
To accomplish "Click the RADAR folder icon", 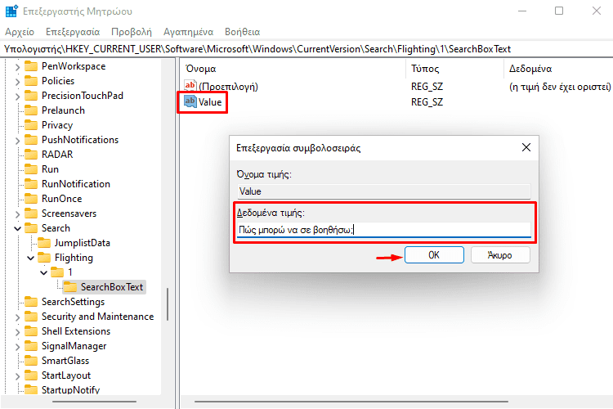I will click(31, 155).
